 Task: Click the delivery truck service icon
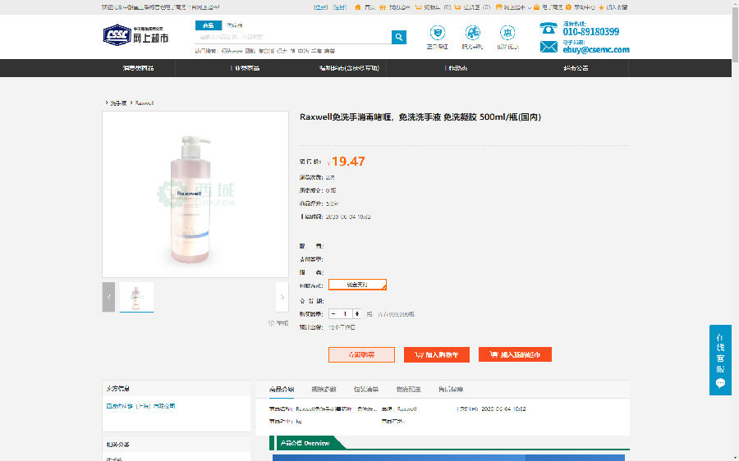pyautogui.click(x=472, y=33)
